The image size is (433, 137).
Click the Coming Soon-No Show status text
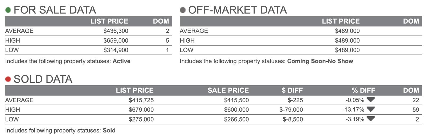coord(320,61)
